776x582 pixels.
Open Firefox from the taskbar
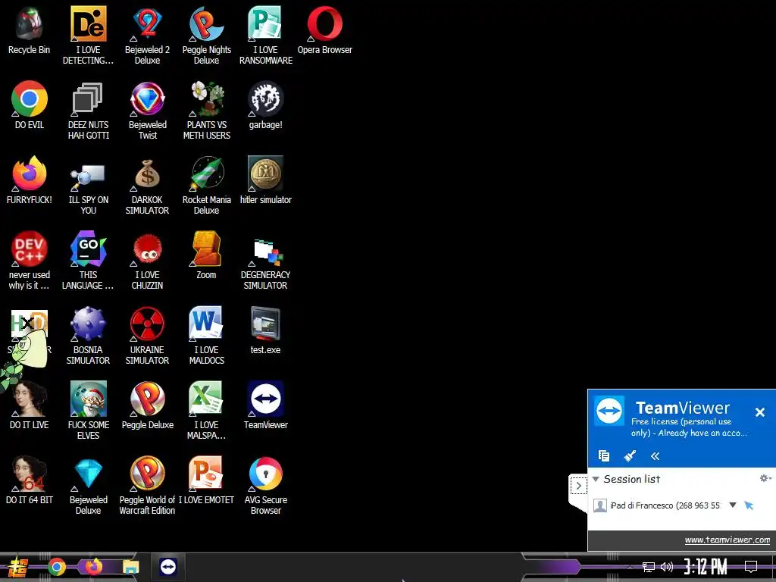[93, 567]
